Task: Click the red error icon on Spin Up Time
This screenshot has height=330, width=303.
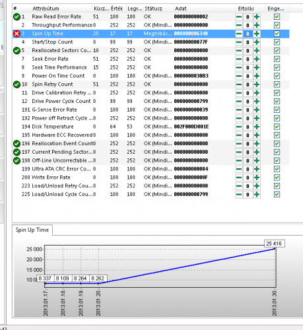Action: coord(17,34)
